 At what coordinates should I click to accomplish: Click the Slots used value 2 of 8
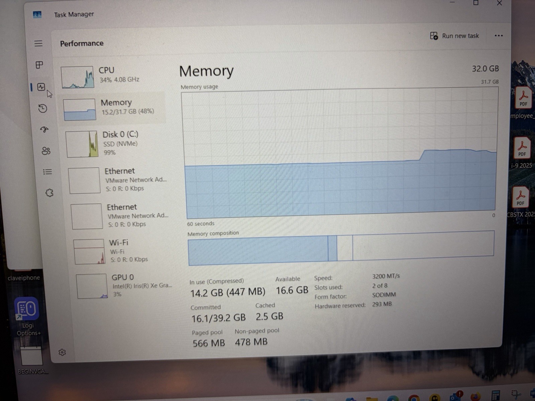(x=380, y=286)
